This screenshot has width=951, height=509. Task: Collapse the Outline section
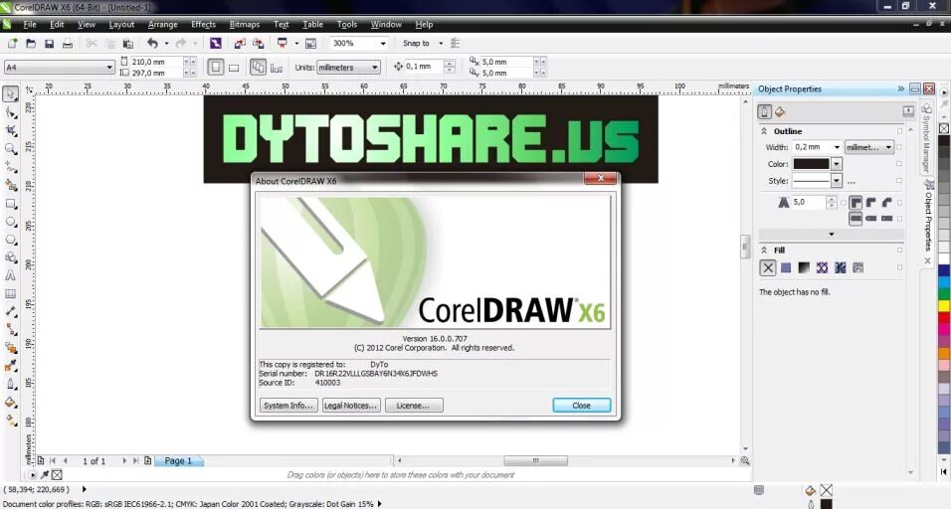click(x=764, y=131)
